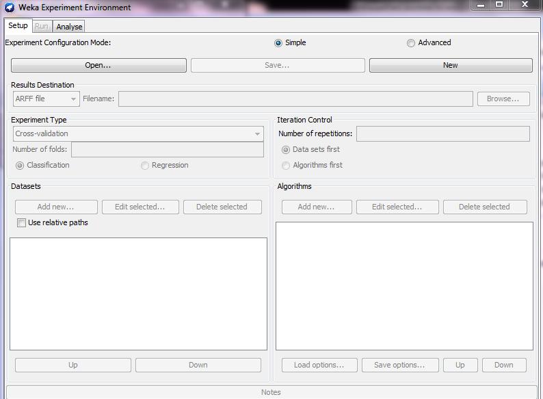Image resolution: width=543 pixels, height=399 pixels.
Task: Open the Cross-validation experiment type dropdown
Action: pos(138,134)
